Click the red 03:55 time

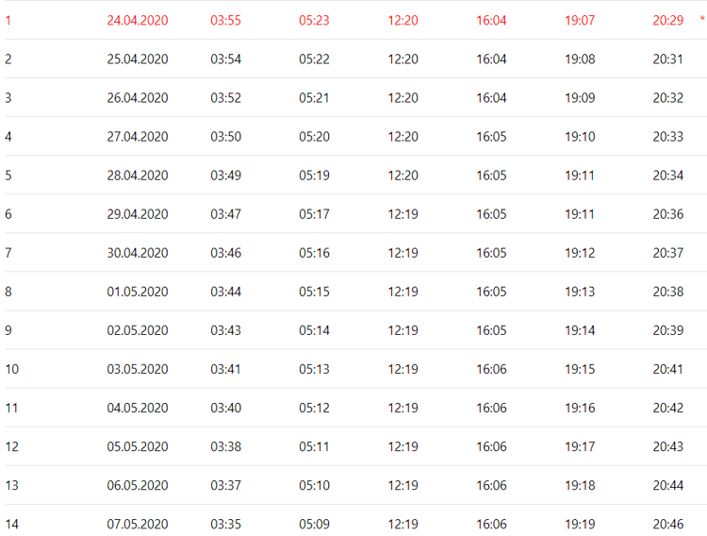(225, 20)
